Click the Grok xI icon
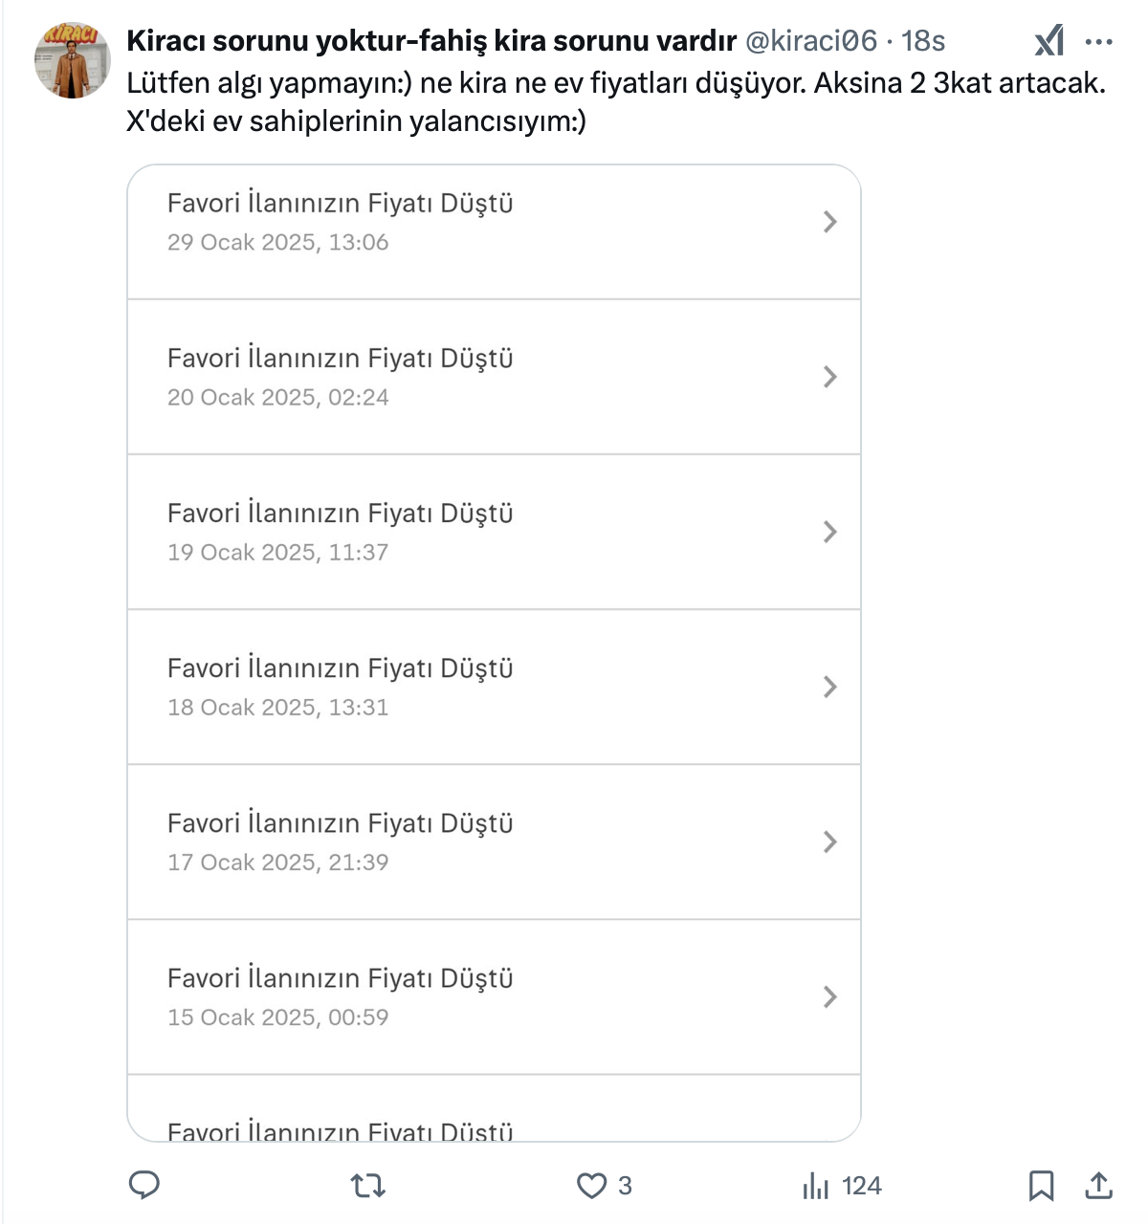The image size is (1148, 1224). (x=1049, y=41)
